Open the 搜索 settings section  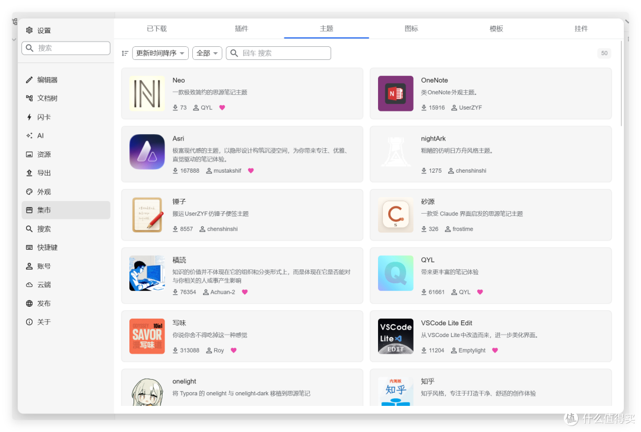point(66,229)
